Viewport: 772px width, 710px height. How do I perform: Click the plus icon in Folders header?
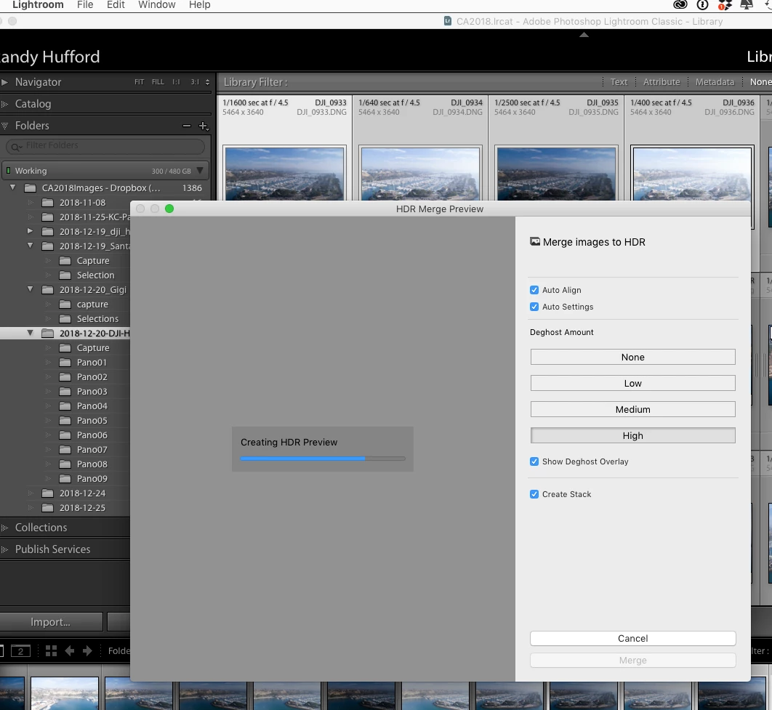[x=203, y=126]
